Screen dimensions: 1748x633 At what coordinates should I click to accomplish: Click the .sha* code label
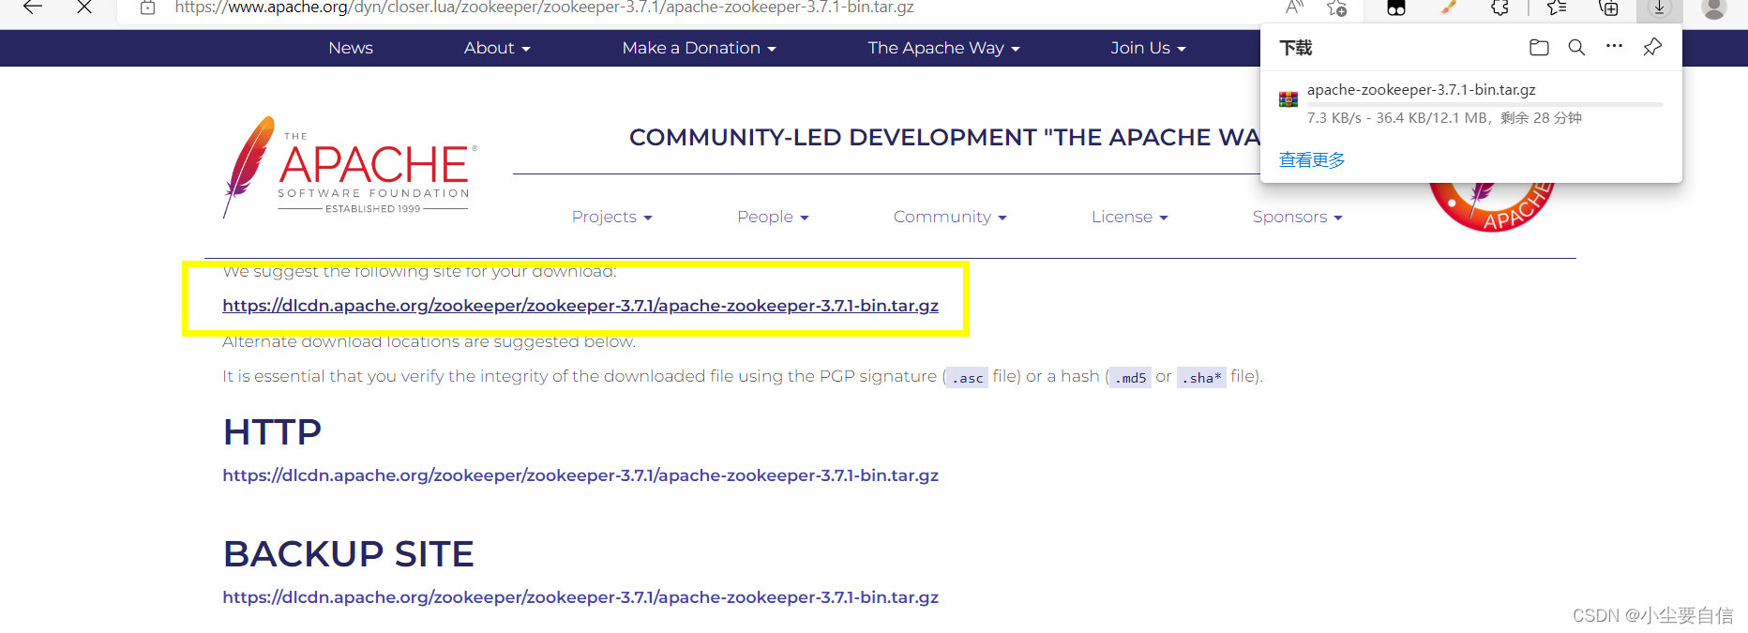[1201, 378]
